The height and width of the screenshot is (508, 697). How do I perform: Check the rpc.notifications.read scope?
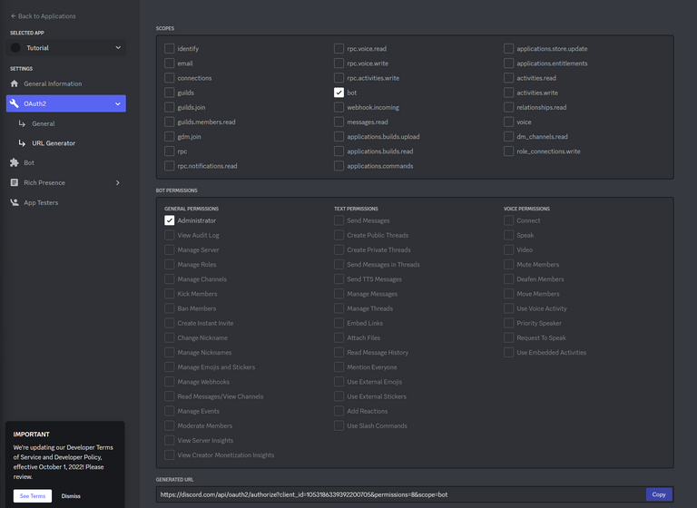pyautogui.click(x=170, y=166)
